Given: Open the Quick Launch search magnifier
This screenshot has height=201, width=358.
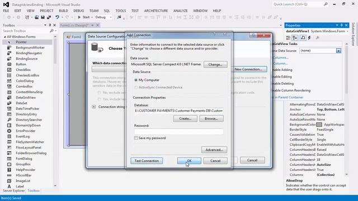Looking at the screenshot, I should (x=326, y=4).
